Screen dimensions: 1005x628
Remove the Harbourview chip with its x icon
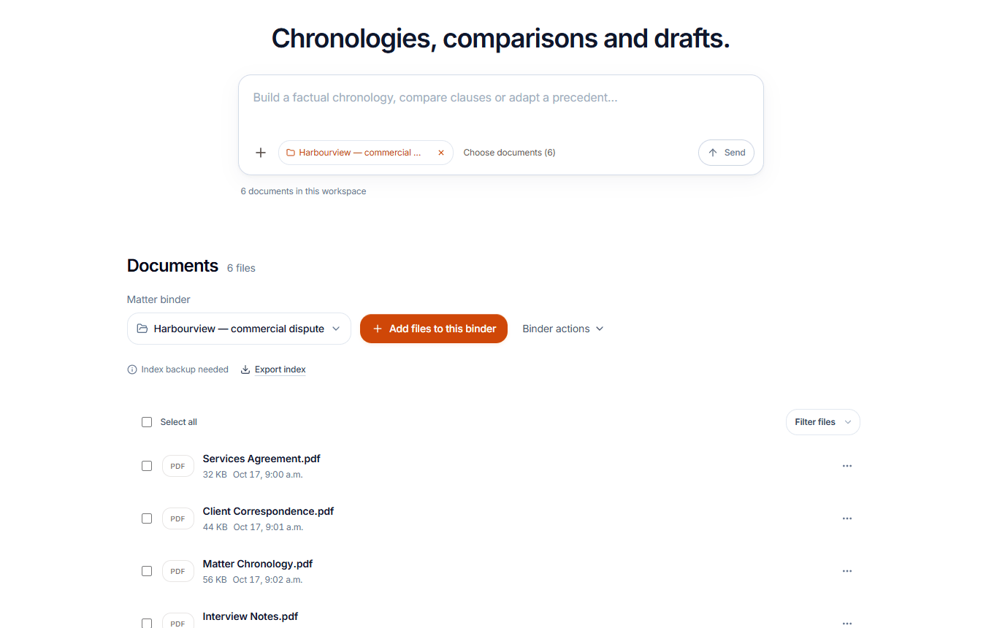(441, 153)
